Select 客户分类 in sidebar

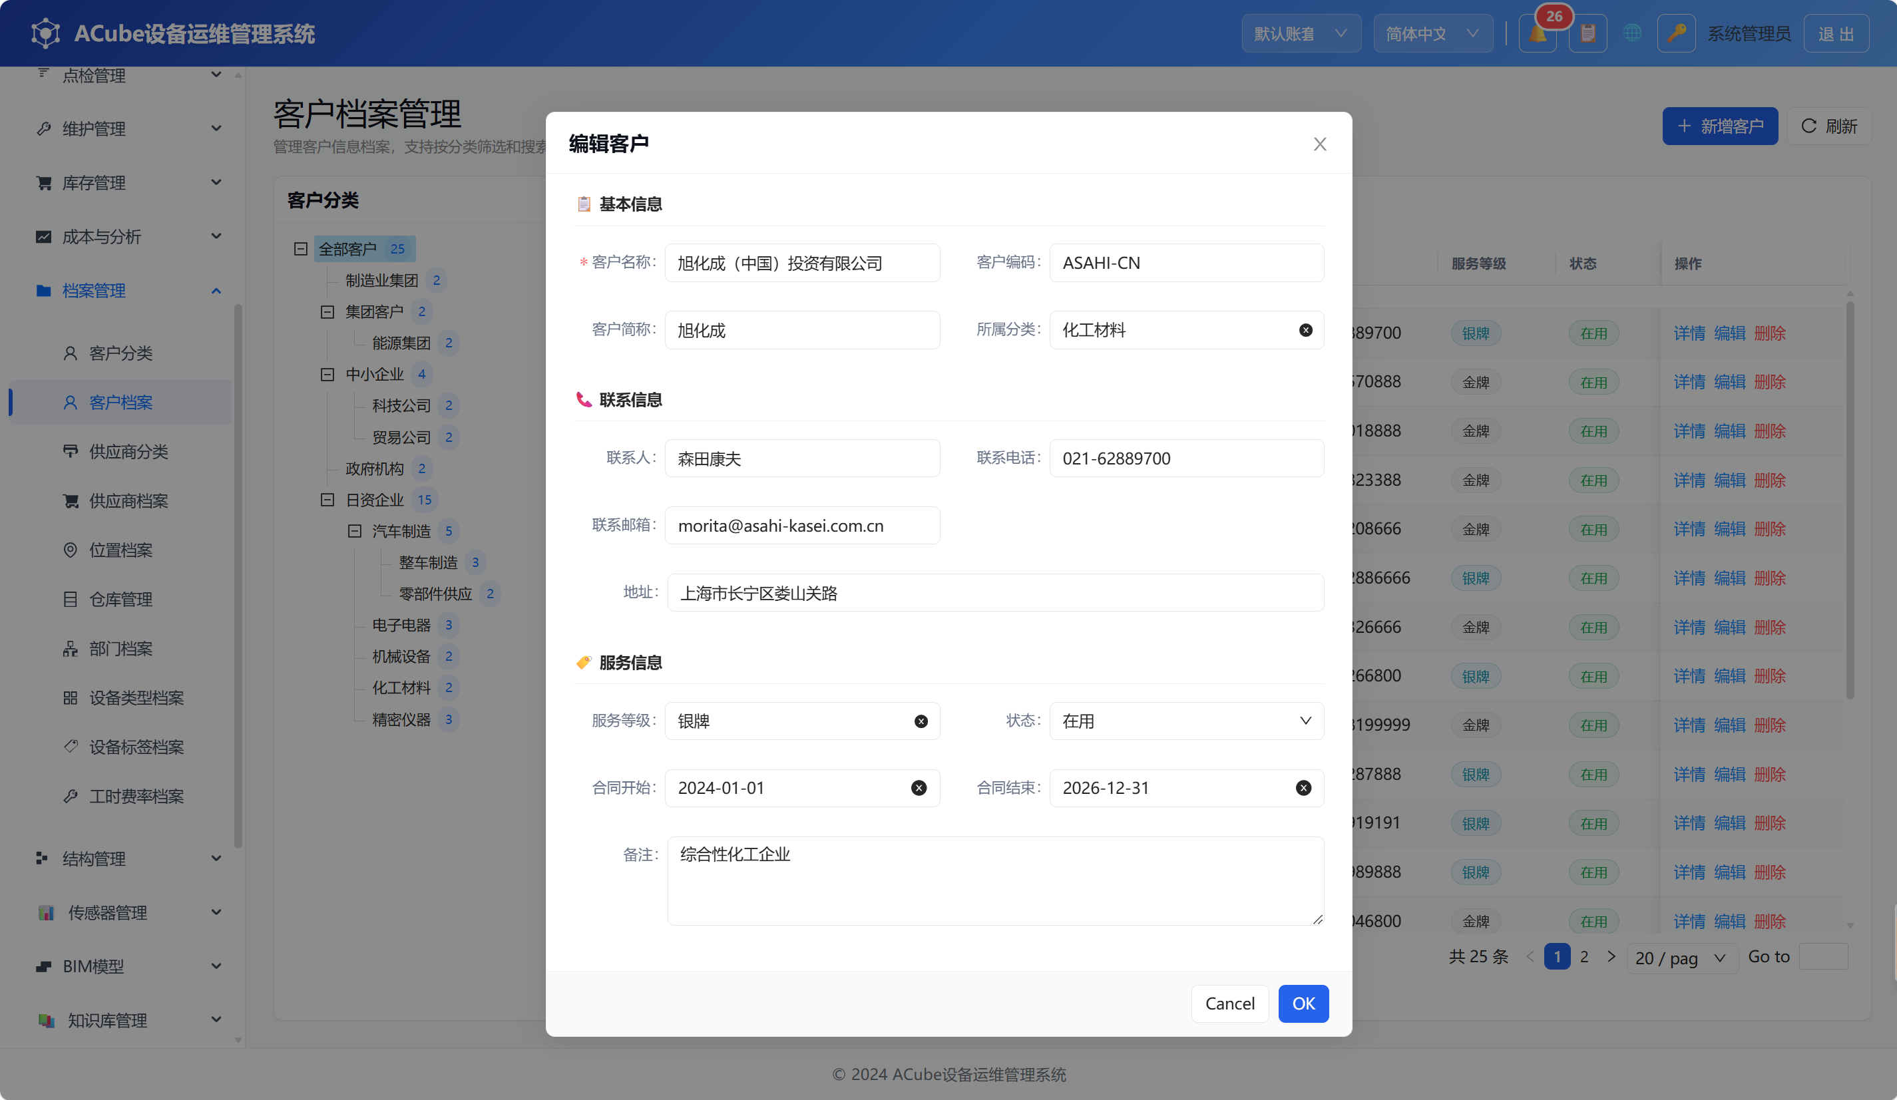point(120,353)
